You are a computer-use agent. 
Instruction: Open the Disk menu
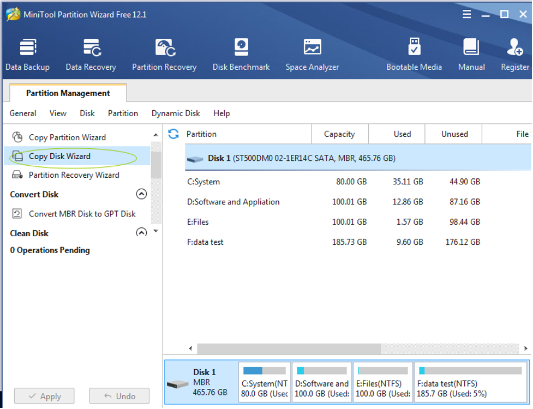pyautogui.click(x=87, y=113)
